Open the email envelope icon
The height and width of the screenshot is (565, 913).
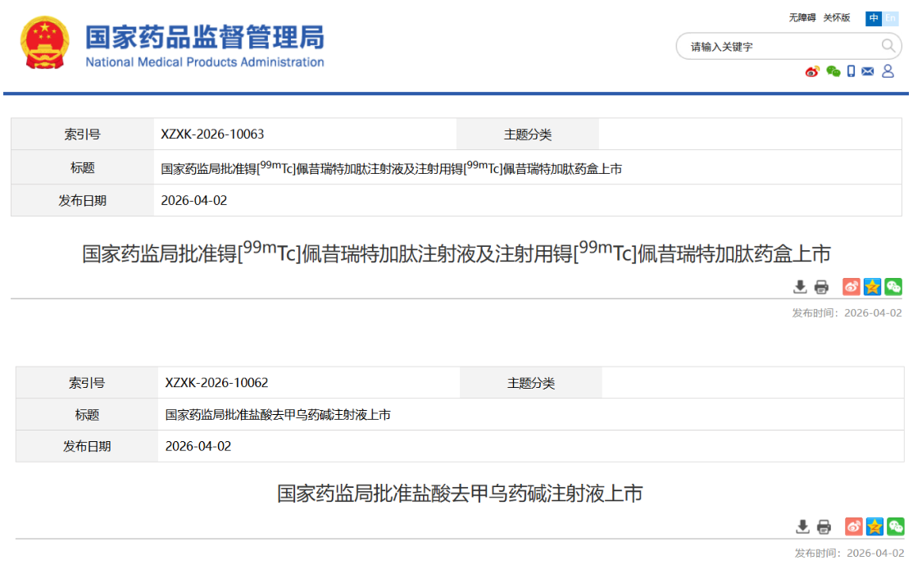868,71
